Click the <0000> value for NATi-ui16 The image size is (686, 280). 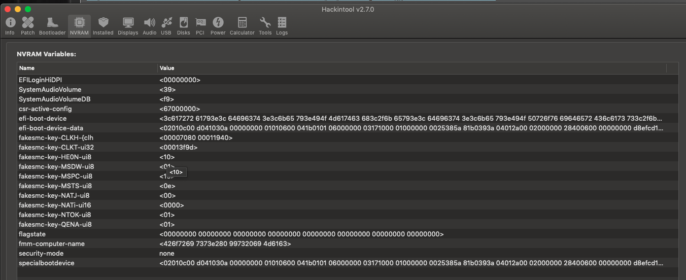pos(171,205)
